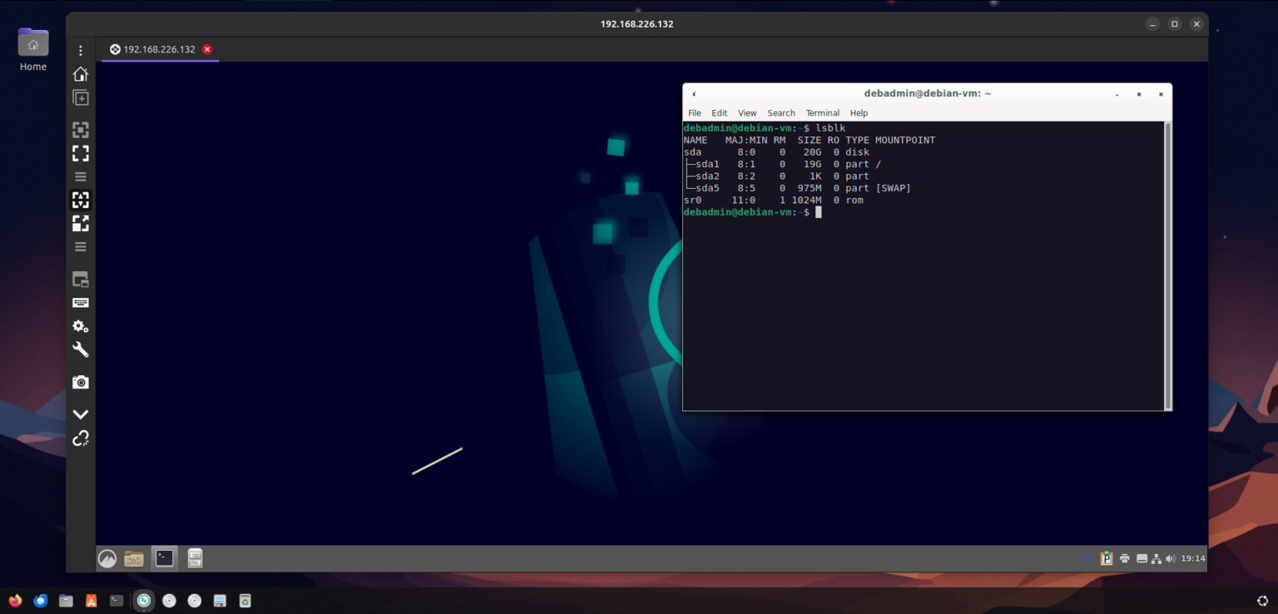Viewport: 1278px width, 614px height.
Task: Take a screenshot using the camera icon
Action: (80, 381)
